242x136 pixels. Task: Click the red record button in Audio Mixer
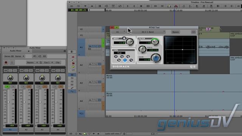[6, 62]
